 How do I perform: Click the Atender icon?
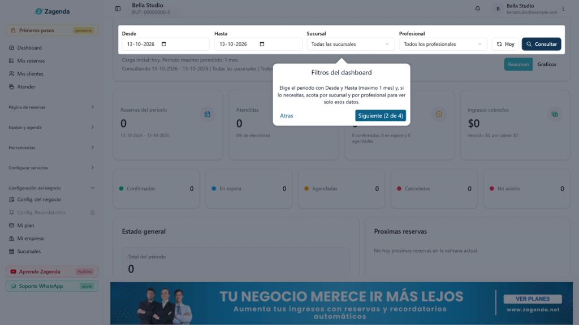click(x=11, y=86)
